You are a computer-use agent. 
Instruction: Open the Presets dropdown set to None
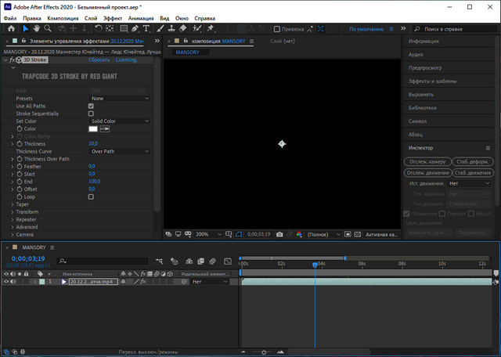(x=120, y=99)
